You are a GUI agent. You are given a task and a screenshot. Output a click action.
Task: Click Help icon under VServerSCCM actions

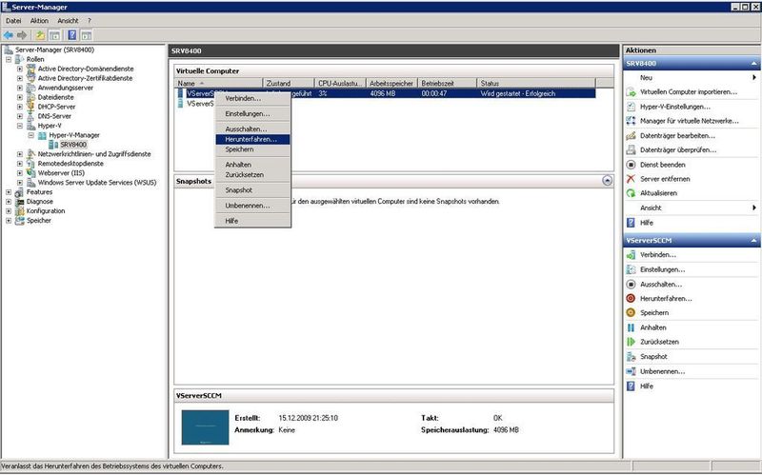631,386
